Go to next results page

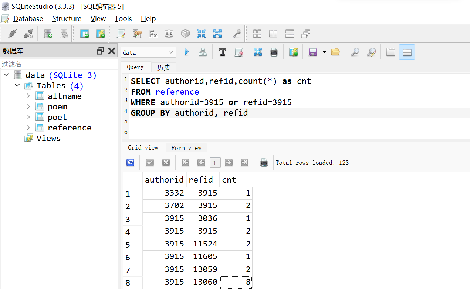[x=229, y=163]
